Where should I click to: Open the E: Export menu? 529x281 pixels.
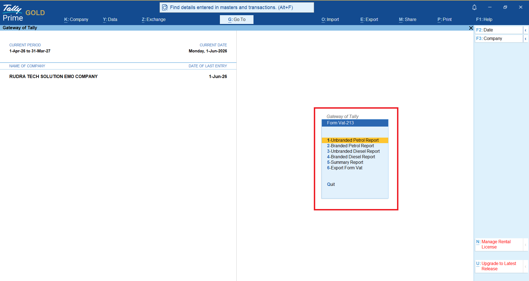(369, 20)
